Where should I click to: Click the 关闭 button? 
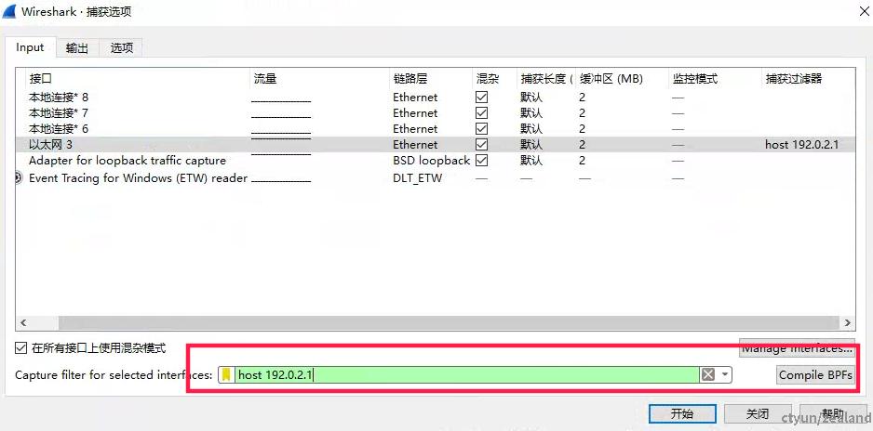758,413
